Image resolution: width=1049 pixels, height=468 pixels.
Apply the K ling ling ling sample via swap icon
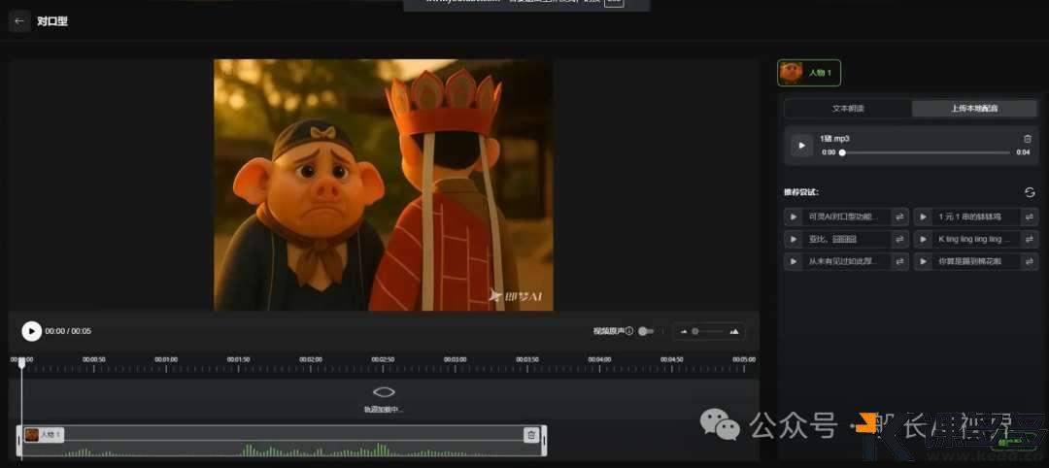(x=1030, y=239)
